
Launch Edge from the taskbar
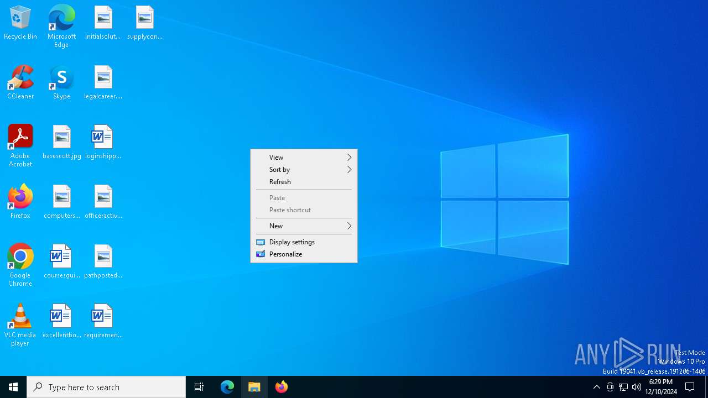point(227,387)
